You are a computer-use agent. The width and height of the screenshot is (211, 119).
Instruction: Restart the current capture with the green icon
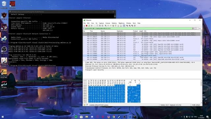click(89, 26)
